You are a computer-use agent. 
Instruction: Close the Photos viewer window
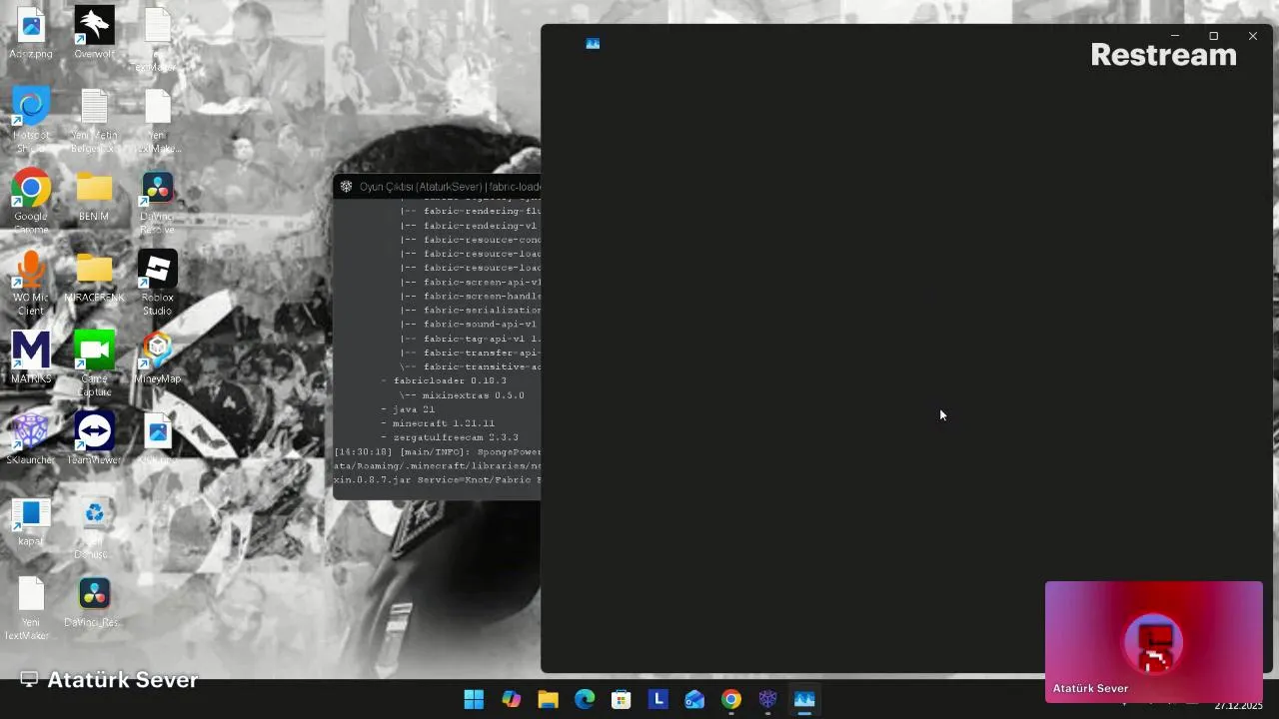point(1253,36)
